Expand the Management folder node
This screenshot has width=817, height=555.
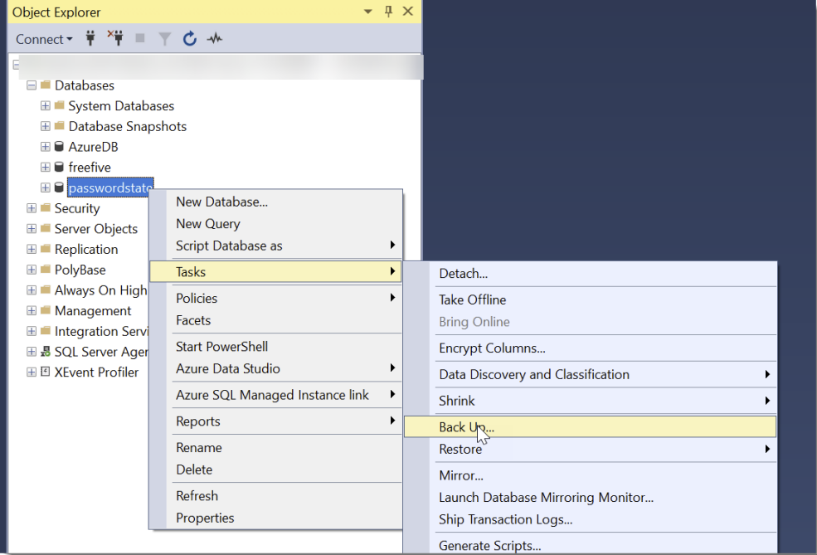[32, 310]
